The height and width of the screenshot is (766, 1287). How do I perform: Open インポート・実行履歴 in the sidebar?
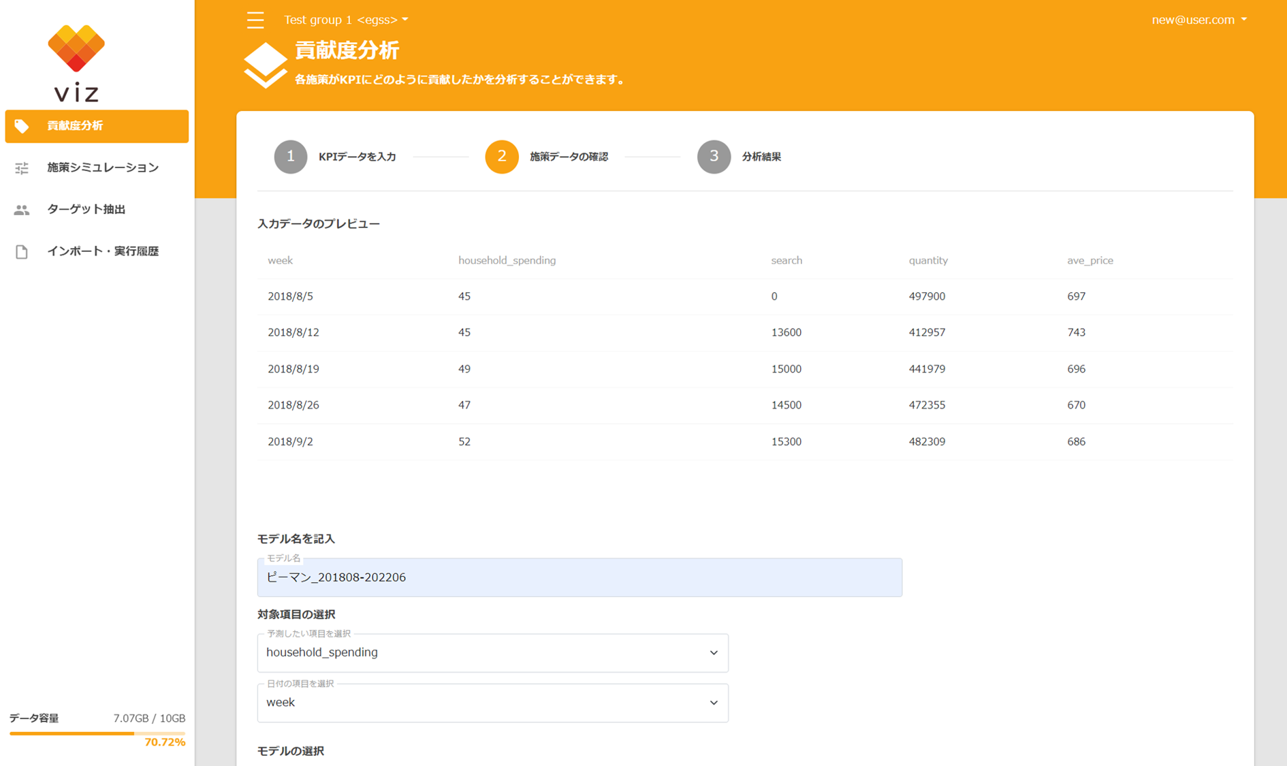click(97, 251)
